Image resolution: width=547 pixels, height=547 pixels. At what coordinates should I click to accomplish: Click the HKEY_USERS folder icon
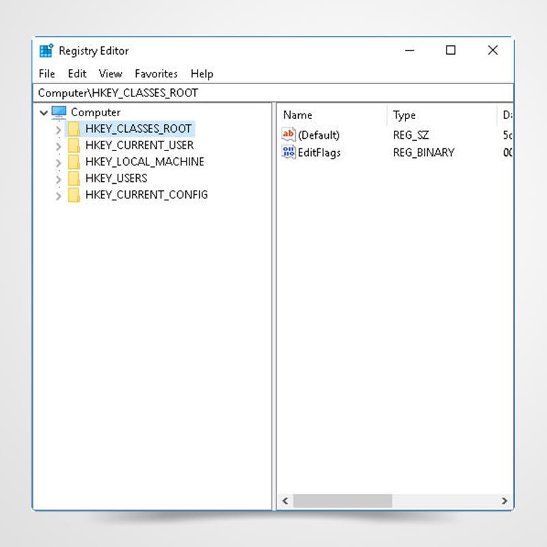pyautogui.click(x=74, y=178)
